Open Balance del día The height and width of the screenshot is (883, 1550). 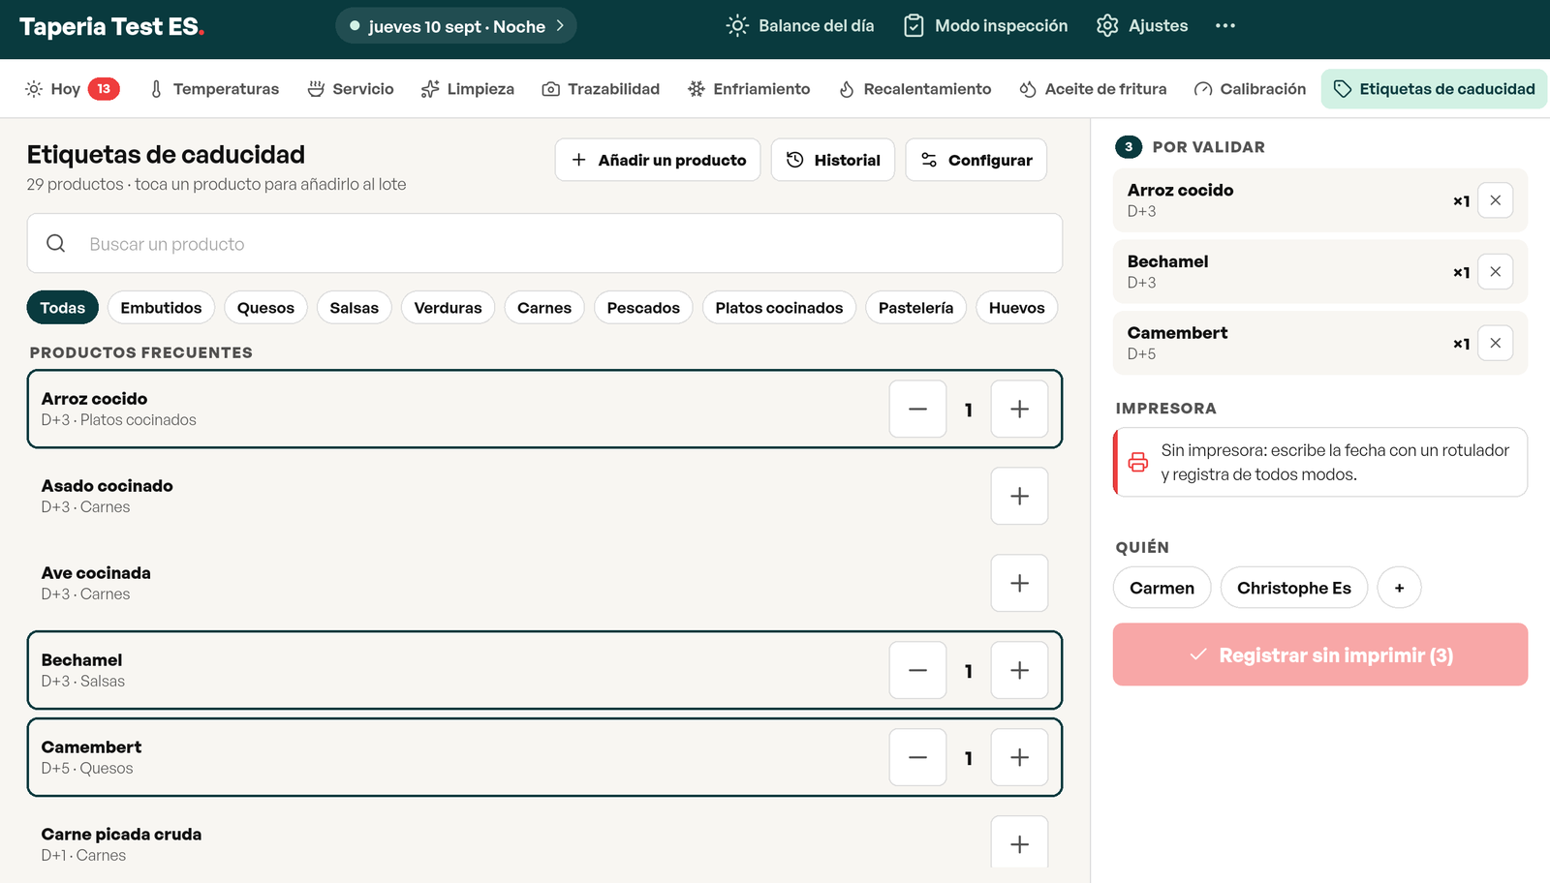click(x=800, y=26)
